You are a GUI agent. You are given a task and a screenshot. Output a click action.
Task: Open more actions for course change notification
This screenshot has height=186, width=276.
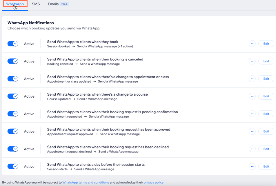pos(252,96)
